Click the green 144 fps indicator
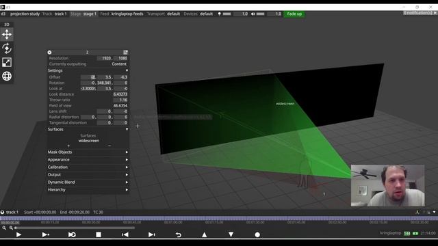438x246 pixels. (407, 233)
